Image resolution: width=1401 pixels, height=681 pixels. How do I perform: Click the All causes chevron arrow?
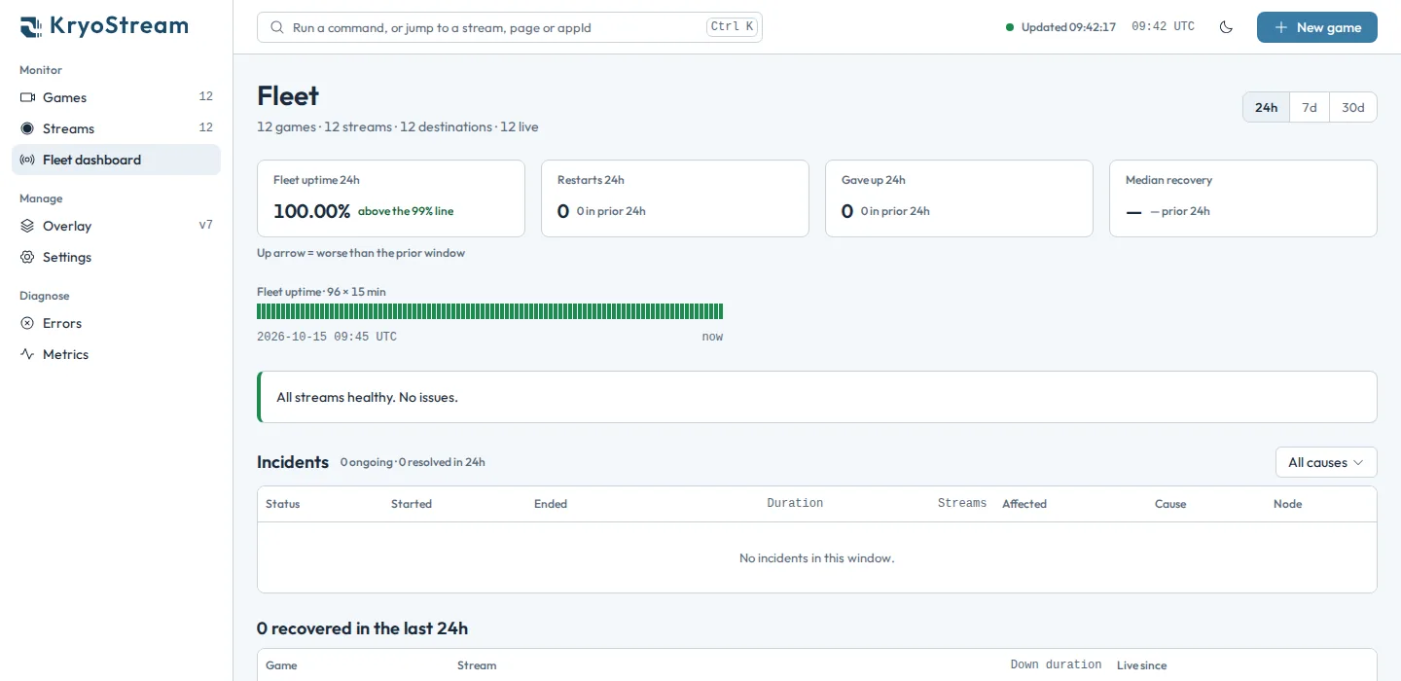pyautogui.click(x=1358, y=462)
